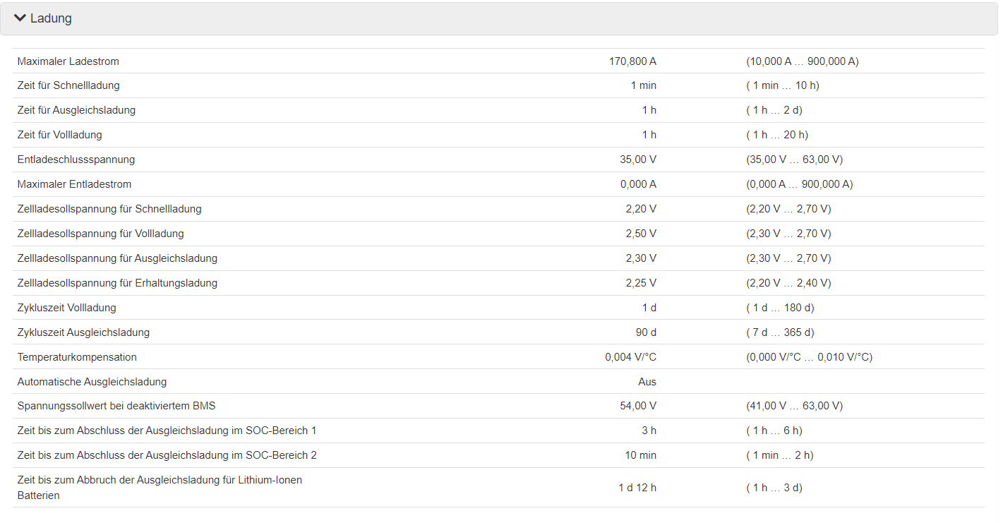The image size is (1003, 523).
Task: Click the Zeit für Schnellladung label
Action: [x=68, y=85]
